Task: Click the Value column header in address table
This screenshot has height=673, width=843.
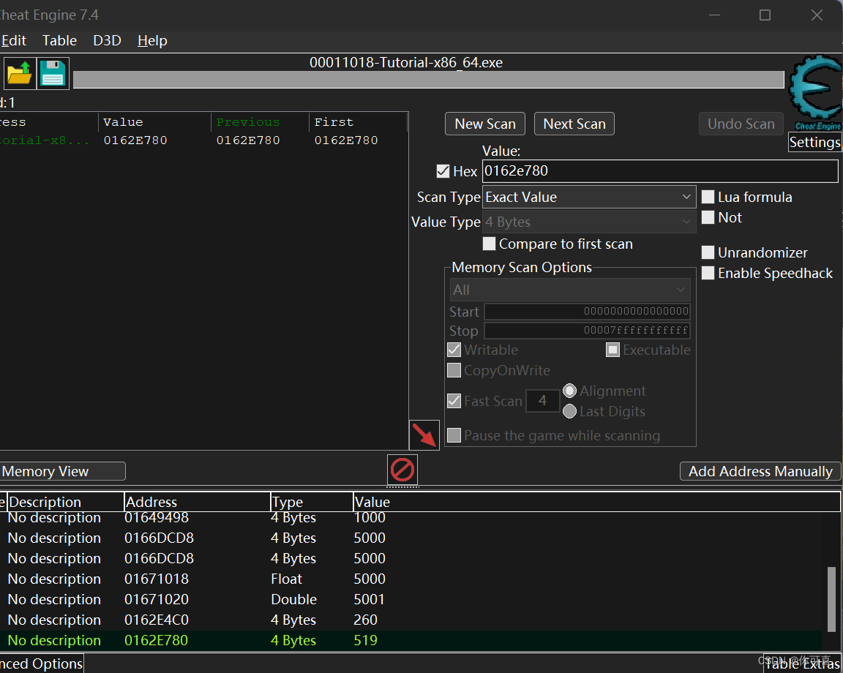Action: pos(597,502)
